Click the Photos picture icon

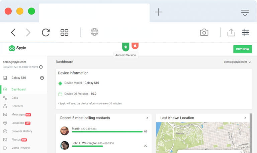pos(5,140)
